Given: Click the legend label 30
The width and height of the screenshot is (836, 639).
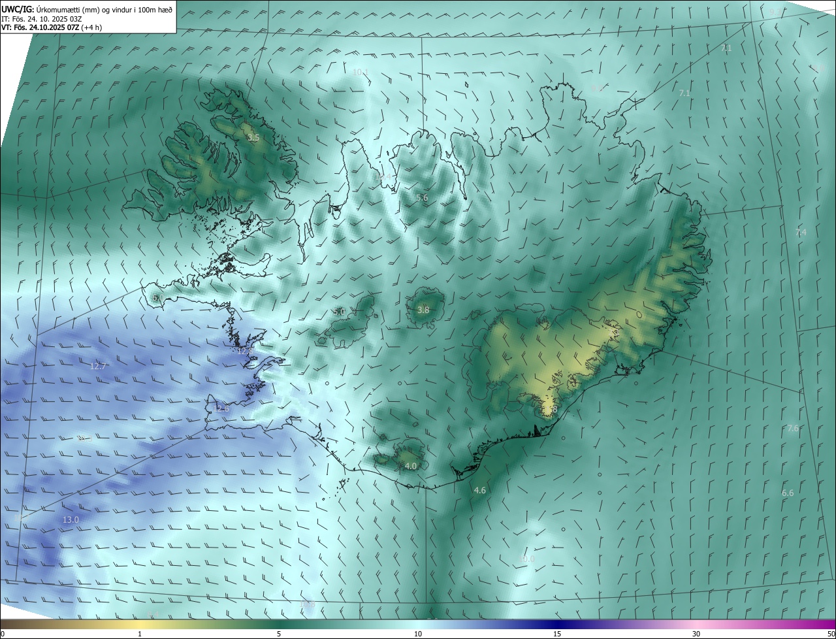Looking at the screenshot, I should (696, 634).
